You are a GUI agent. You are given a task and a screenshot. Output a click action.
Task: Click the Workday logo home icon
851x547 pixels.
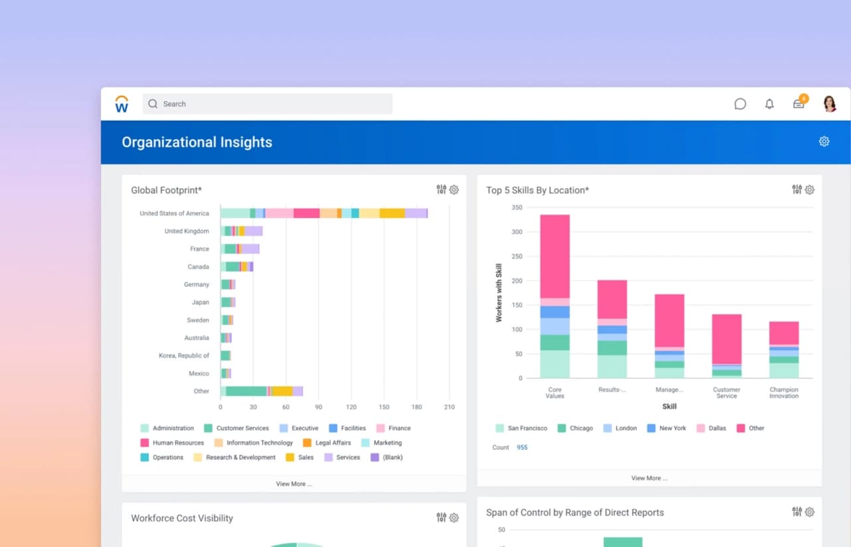pos(122,104)
